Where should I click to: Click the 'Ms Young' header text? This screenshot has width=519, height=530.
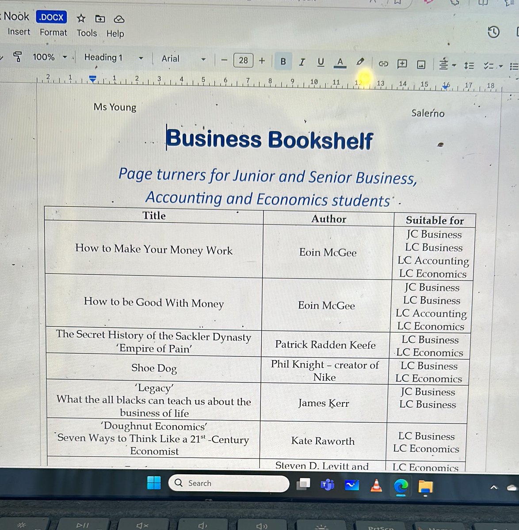click(115, 107)
